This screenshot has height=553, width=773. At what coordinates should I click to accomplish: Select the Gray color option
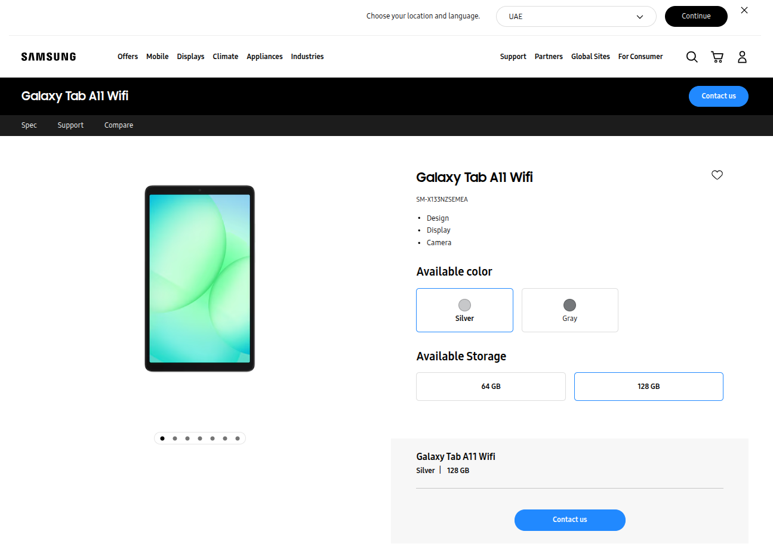click(x=569, y=310)
